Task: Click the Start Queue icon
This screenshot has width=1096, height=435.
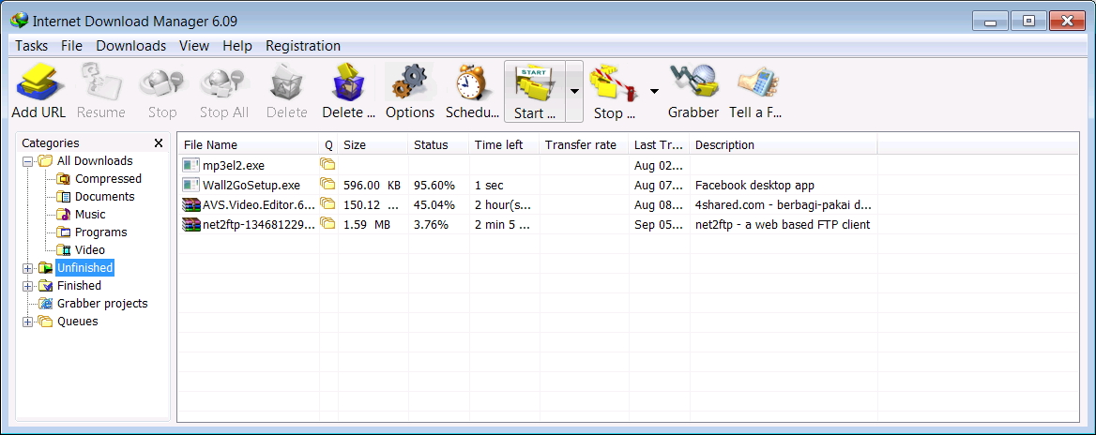Action: 534,83
